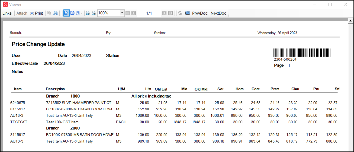The image size is (354, 152).
Task: Go to first page icon
Action: (x=127, y=13)
